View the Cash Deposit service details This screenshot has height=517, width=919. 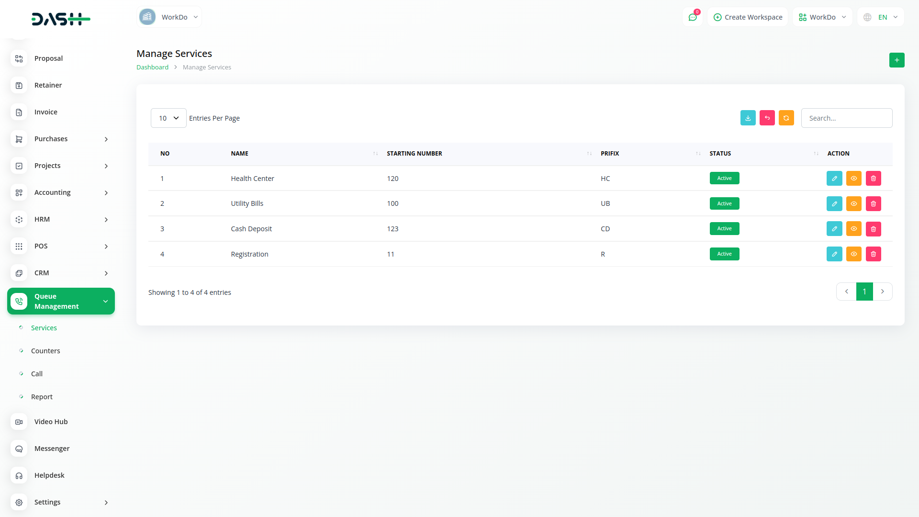click(x=853, y=229)
